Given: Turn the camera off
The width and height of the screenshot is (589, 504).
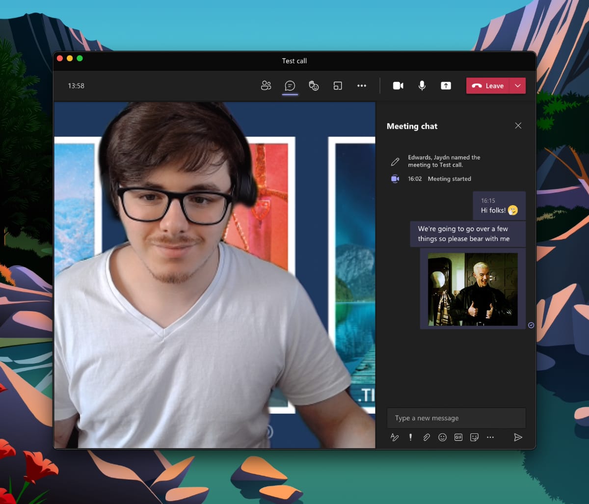Looking at the screenshot, I should pyautogui.click(x=398, y=86).
